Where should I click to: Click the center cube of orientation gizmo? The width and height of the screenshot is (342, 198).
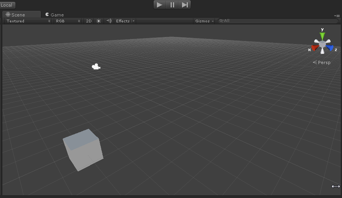(x=322, y=44)
